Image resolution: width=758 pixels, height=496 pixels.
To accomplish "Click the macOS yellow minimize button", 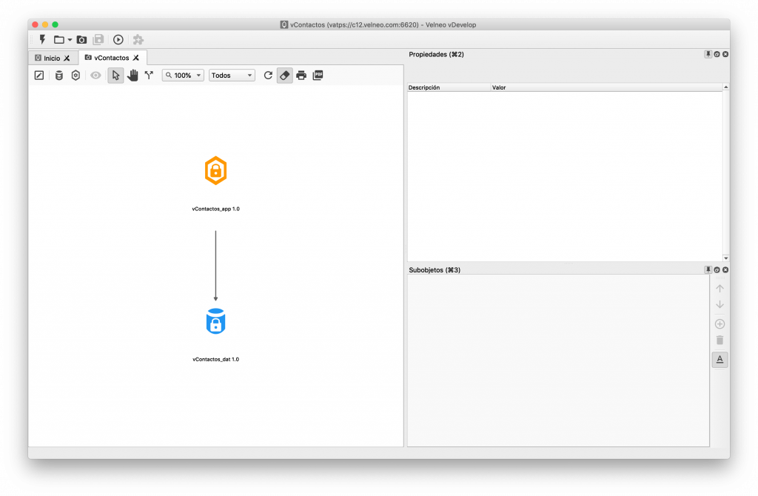I will pos(45,24).
